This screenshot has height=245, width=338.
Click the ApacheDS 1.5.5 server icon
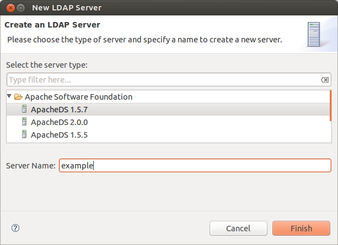[x=24, y=134]
